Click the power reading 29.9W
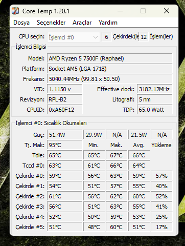Image resolution: width=185 pixels, height=246 pixels. 94,135
